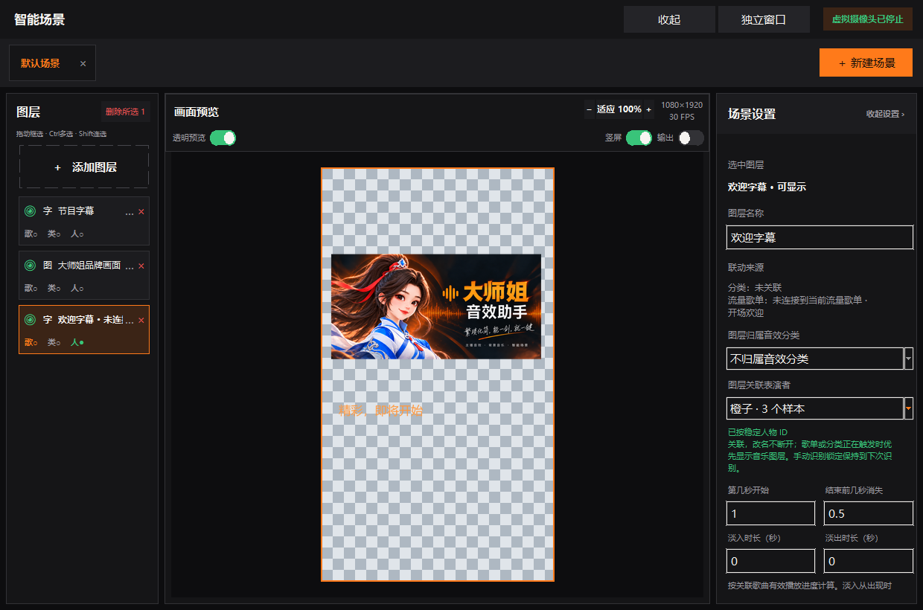Toggle visibility of the 欢迎字幕 layer

pyautogui.click(x=30, y=320)
